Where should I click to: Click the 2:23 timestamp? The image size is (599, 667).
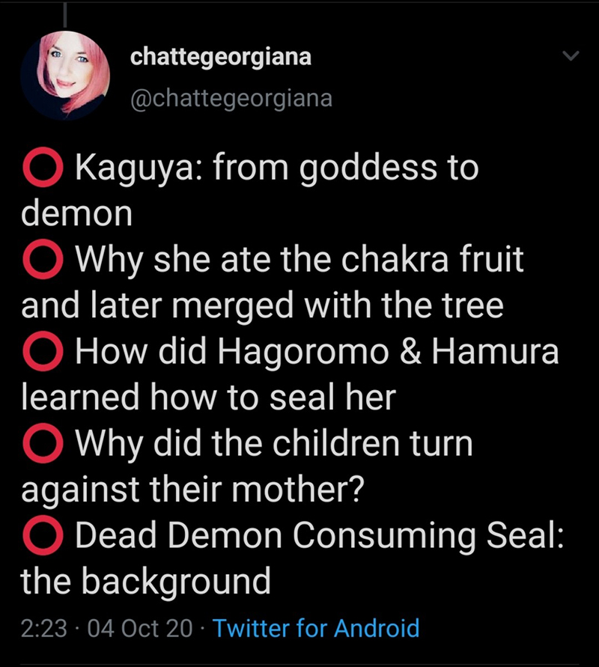tap(47, 627)
